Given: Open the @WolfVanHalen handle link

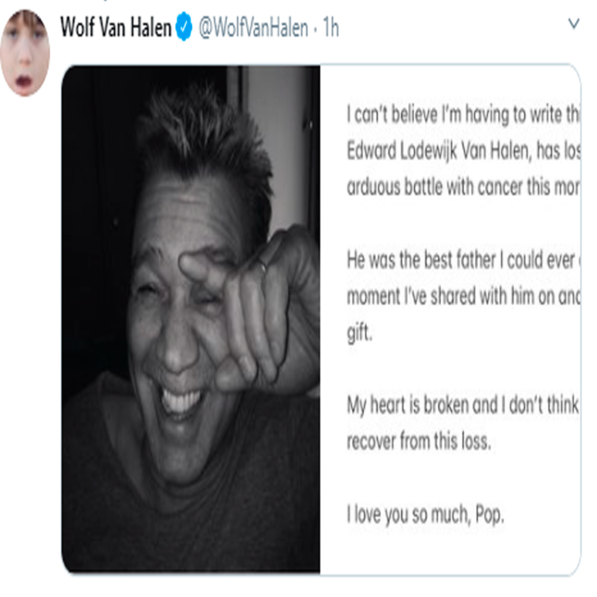Looking at the screenshot, I should tap(254, 28).
